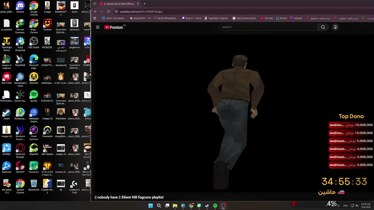
Task: Open File Explorer from the taskbar
Action: click(x=175, y=206)
